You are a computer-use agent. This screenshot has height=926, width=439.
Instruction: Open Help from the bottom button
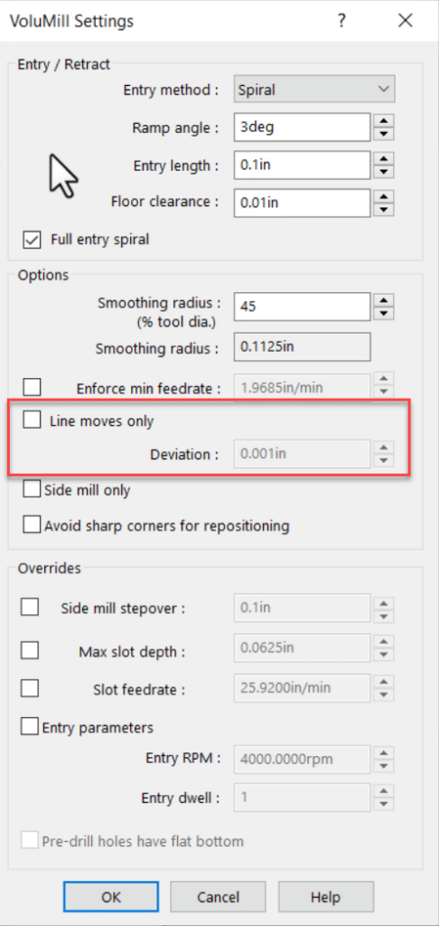click(x=326, y=897)
